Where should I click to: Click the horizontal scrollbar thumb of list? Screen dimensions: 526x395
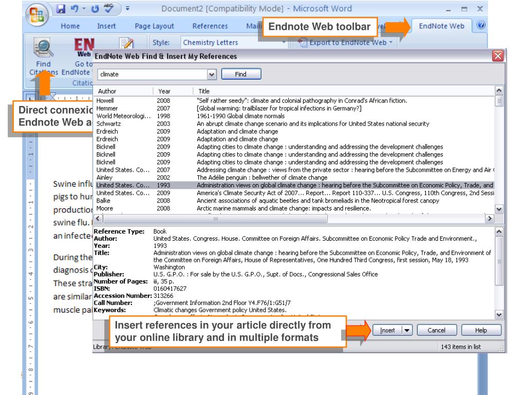click(215, 219)
